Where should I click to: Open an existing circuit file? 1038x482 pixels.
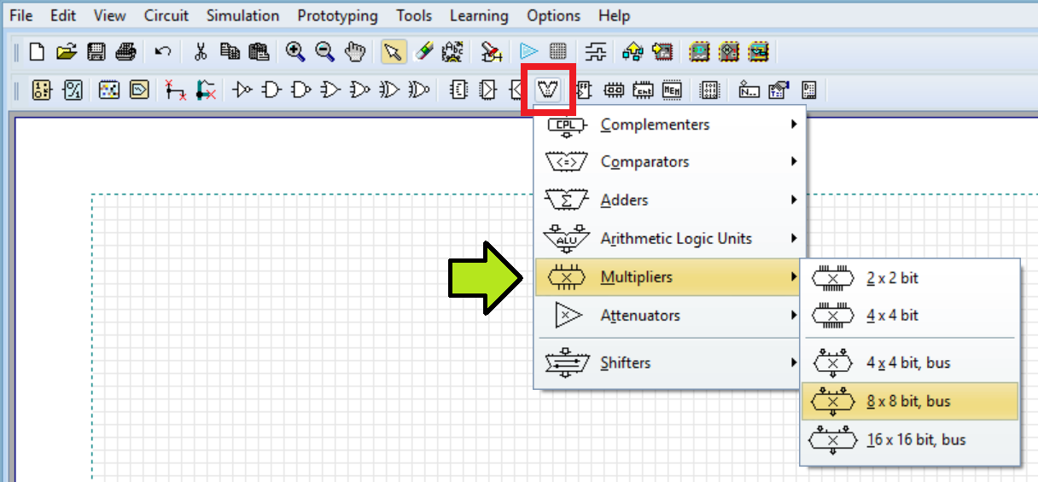67,52
